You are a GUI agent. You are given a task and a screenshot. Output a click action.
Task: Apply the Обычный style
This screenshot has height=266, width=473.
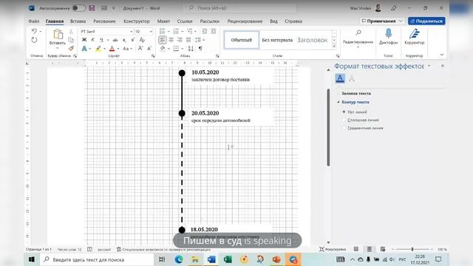[x=242, y=40]
